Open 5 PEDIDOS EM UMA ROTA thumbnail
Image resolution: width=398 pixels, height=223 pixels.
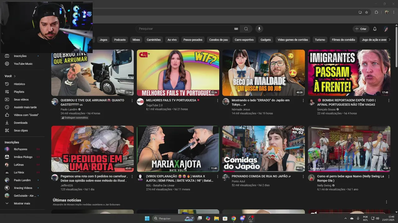pyautogui.click(x=92, y=149)
